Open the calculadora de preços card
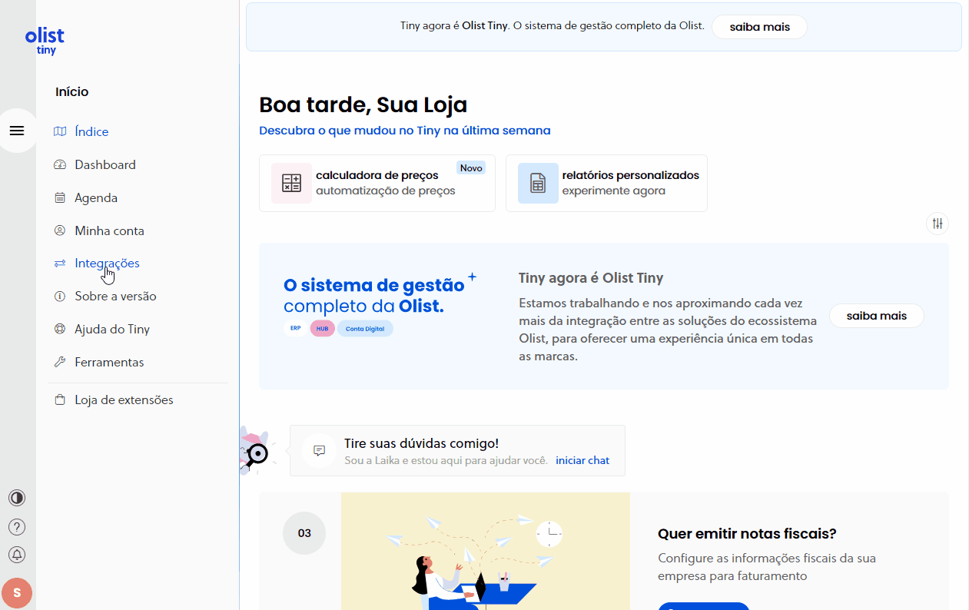Viewport: 969px width, 610px height. click(377, 183)
